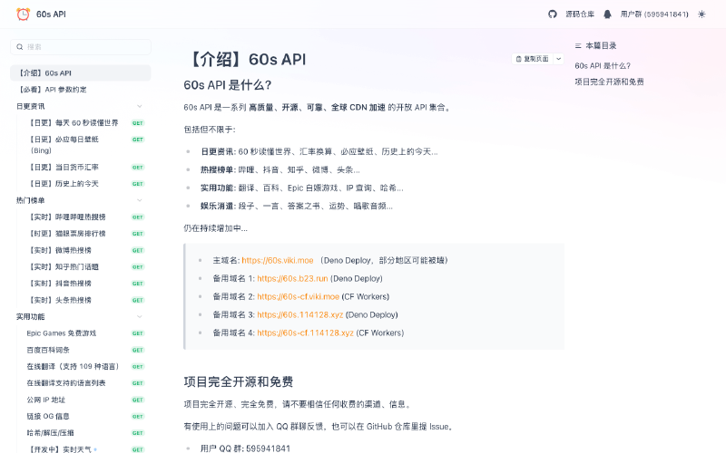The width and height of the screenshot is (726, 453).
Task: Open the GitHub source repository icon
Action: (x=553, y=14)
